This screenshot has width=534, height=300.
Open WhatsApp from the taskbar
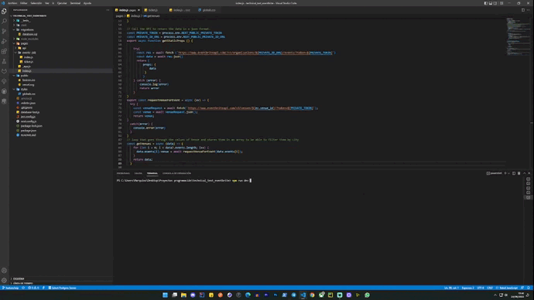click(x=367, y=295)
